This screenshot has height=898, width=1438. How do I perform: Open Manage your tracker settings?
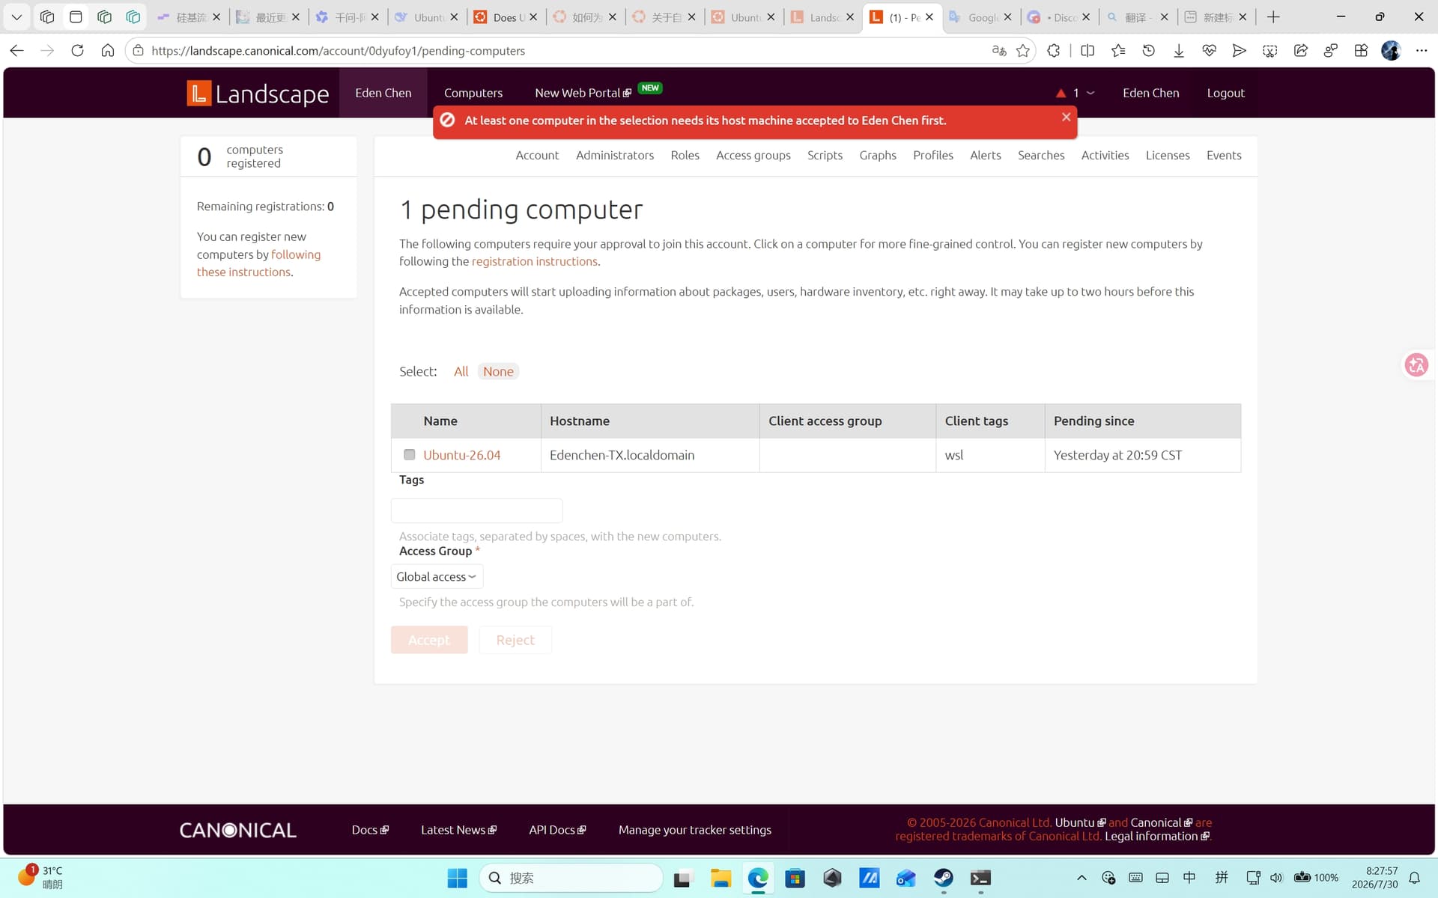click(695, 829)
